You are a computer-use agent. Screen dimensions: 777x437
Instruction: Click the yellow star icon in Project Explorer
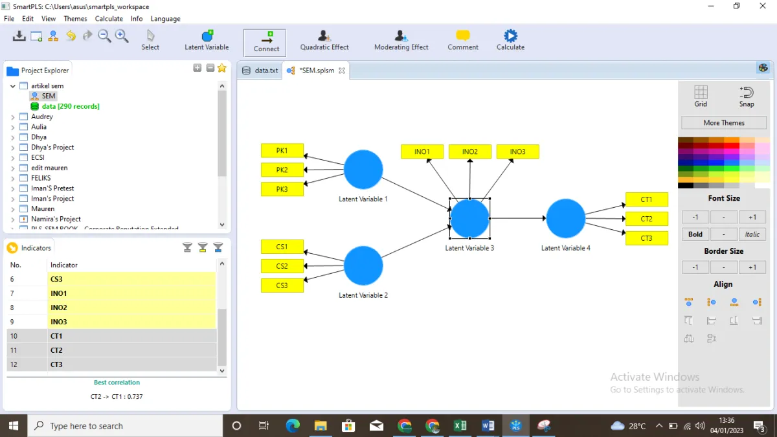click(222, 68)
